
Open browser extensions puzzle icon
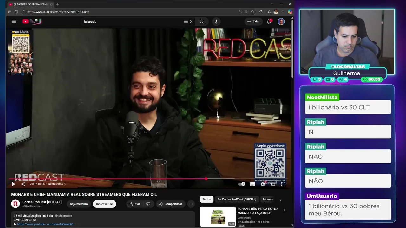(x=261, y=12)
